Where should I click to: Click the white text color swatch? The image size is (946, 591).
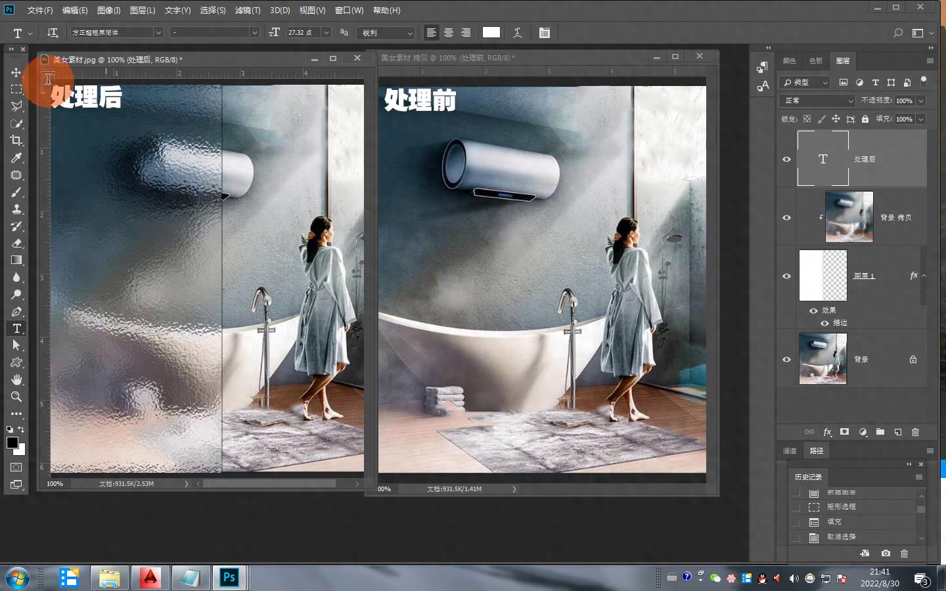(x=491, y=33)
